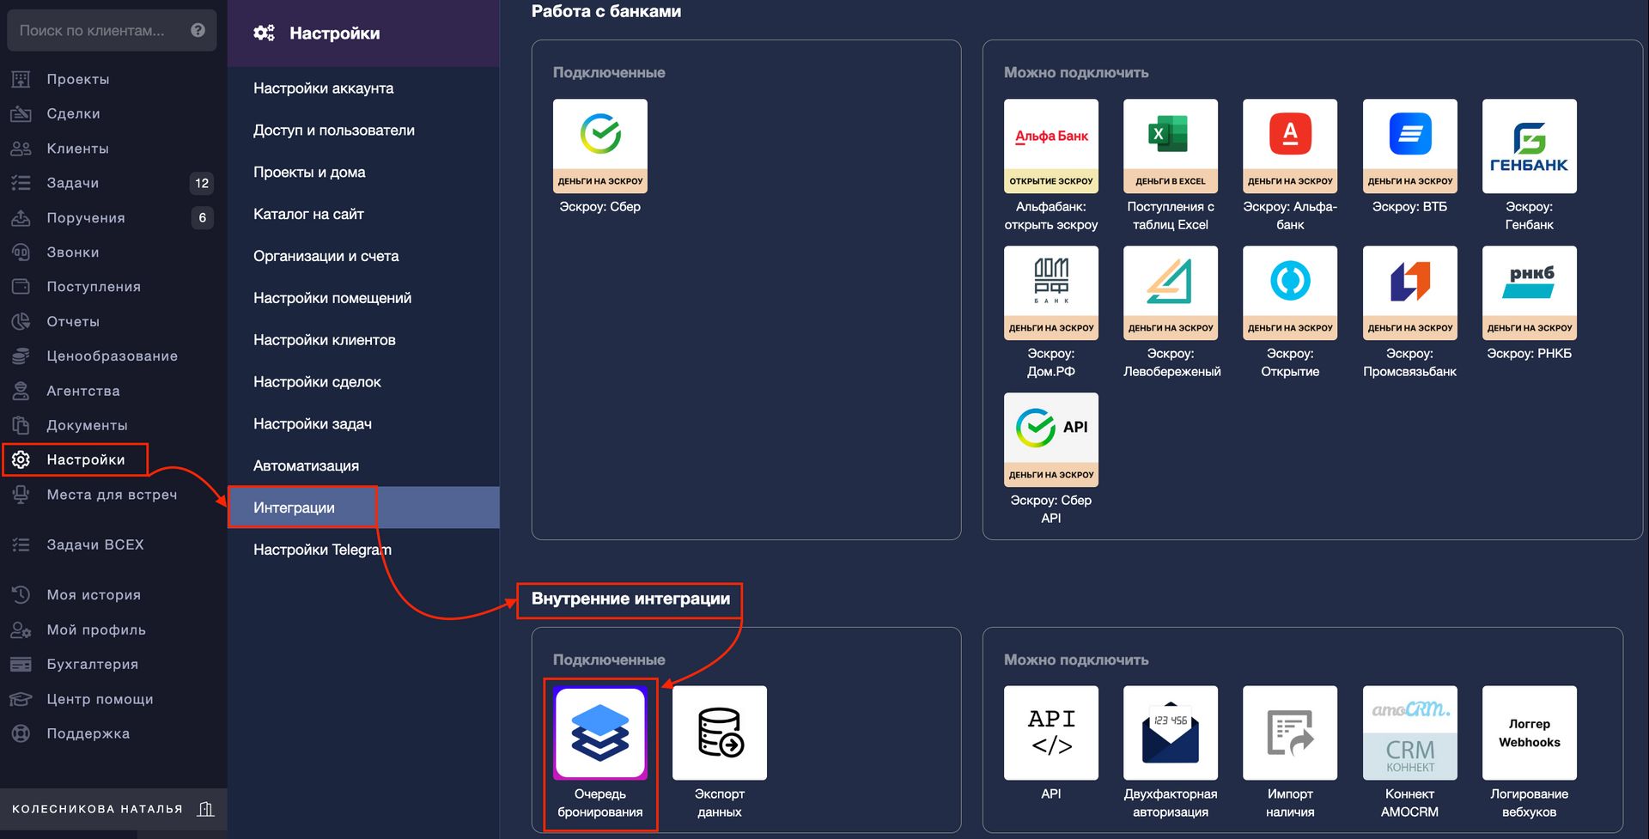
Task: Open the Двухфакторная авторизация integration
Action: click(1170, 733)
